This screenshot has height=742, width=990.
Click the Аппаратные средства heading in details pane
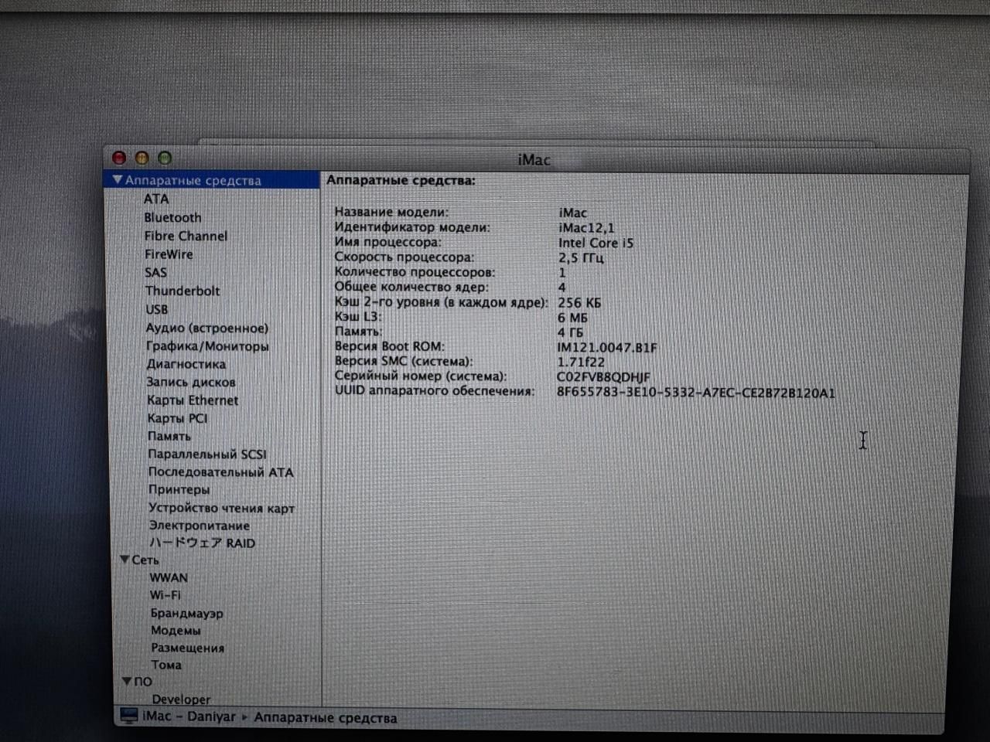(401, 180)
